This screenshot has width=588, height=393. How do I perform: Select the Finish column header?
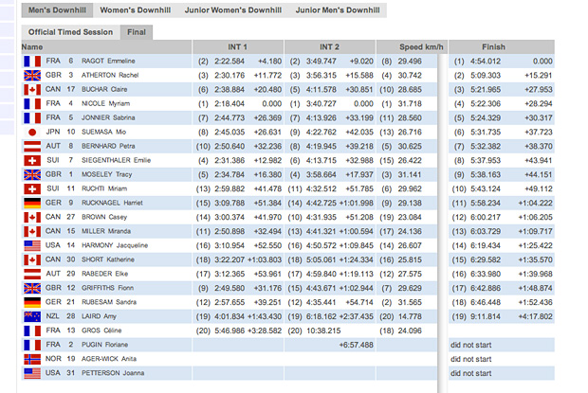coord(493,46)
